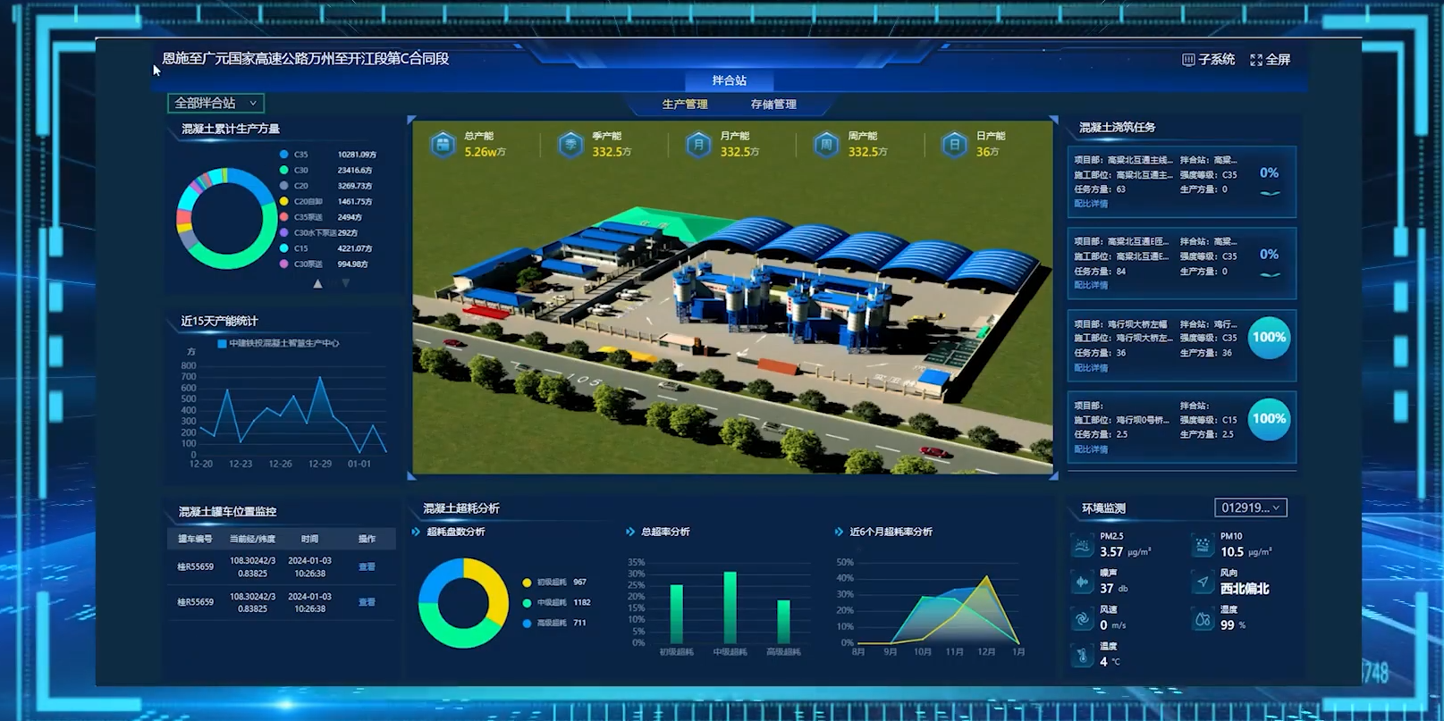Toggle the 初级超耗 legend entry
This screenshot has width=1444, height=721.
coord(545,583)
